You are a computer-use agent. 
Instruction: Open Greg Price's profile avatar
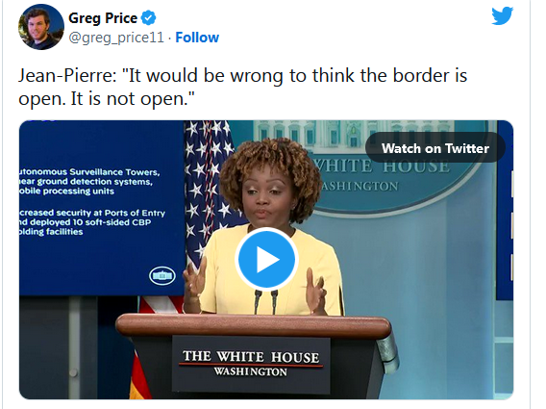coord(41,27)
